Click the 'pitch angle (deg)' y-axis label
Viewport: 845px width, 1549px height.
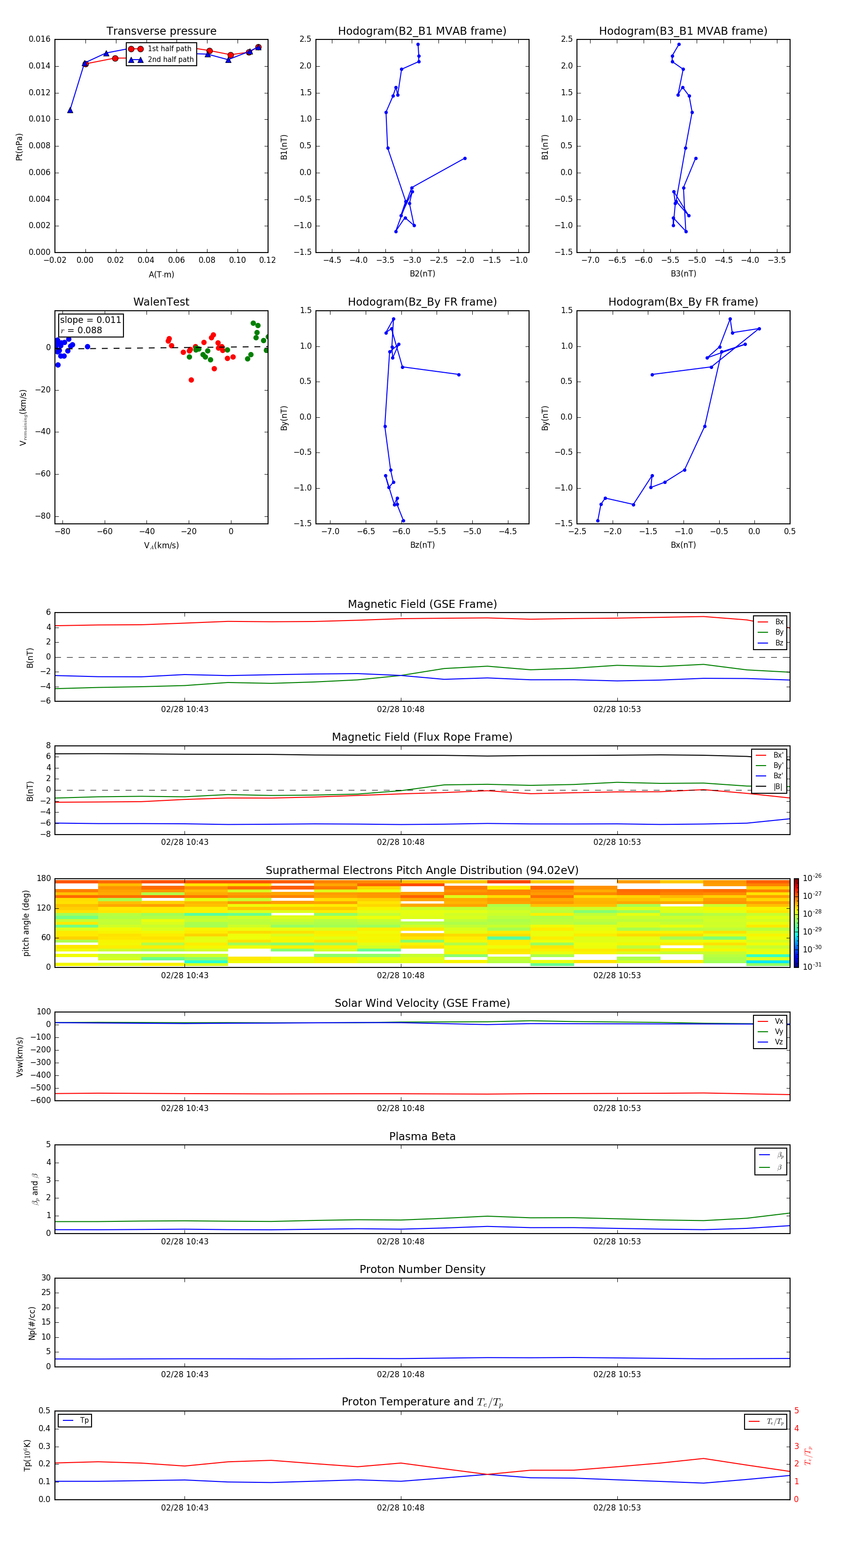26,923
